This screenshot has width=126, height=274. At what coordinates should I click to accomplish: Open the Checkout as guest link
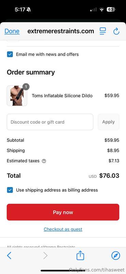pos(63,229)
